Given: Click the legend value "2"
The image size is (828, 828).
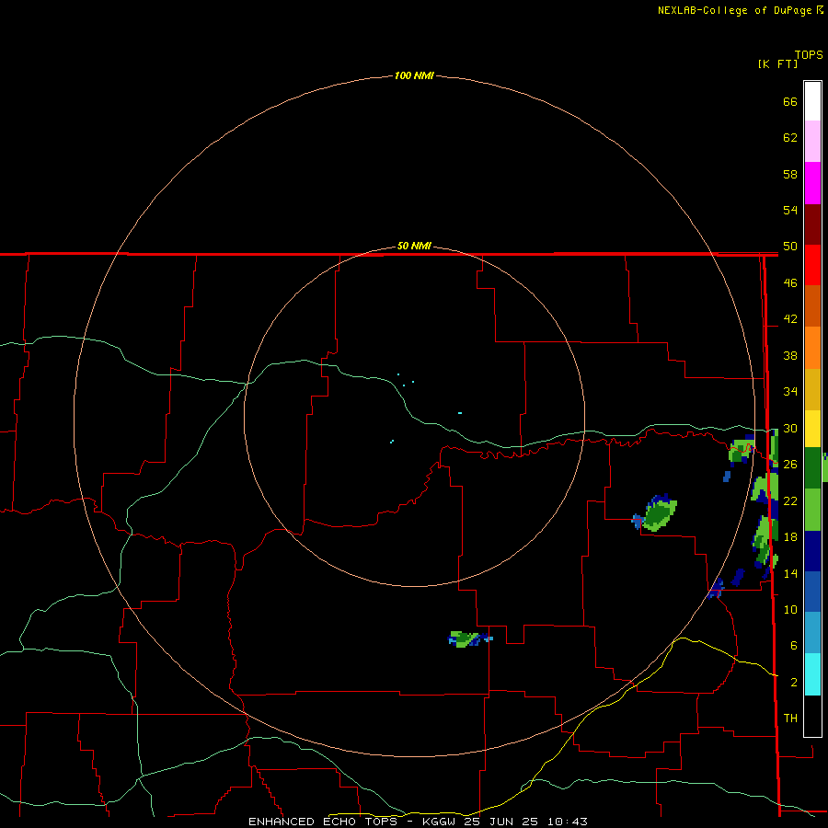Looking at the screenshot, I should point(793,683).
